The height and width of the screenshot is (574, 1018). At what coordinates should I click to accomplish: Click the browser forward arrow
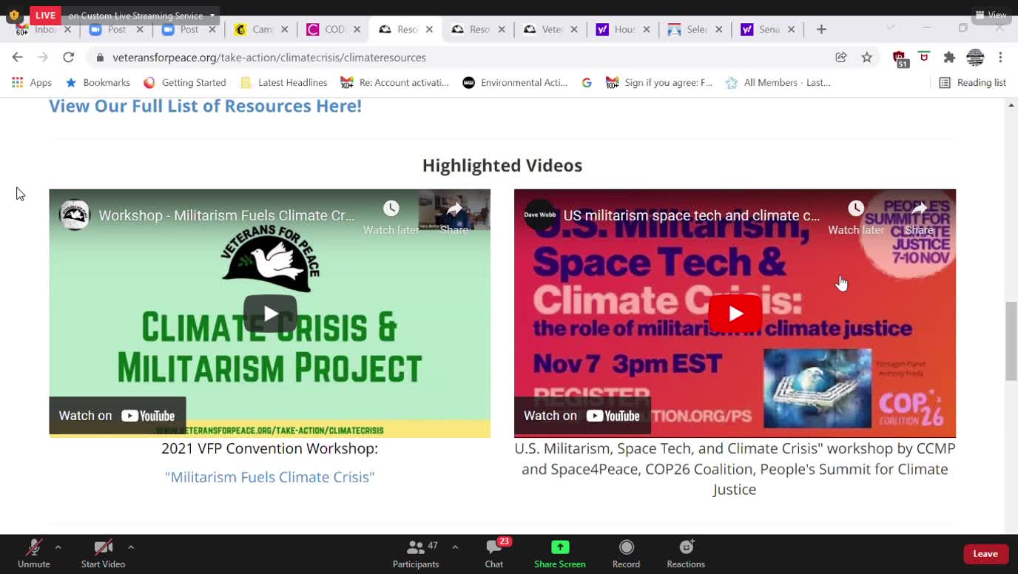43,57
